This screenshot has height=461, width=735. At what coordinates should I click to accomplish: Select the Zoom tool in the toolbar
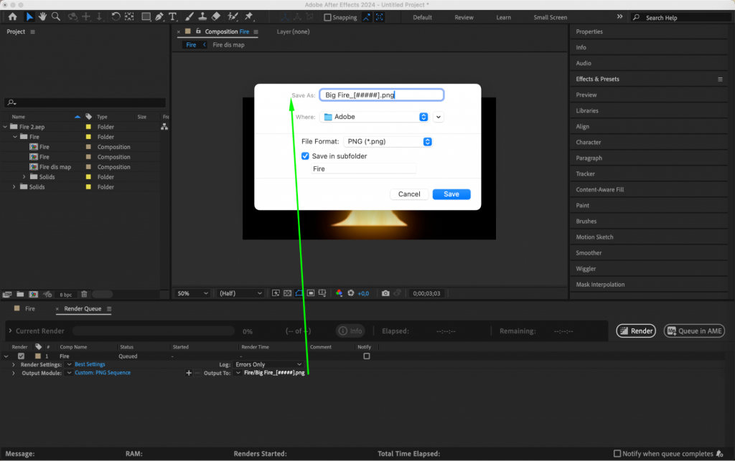coord(57,16)
